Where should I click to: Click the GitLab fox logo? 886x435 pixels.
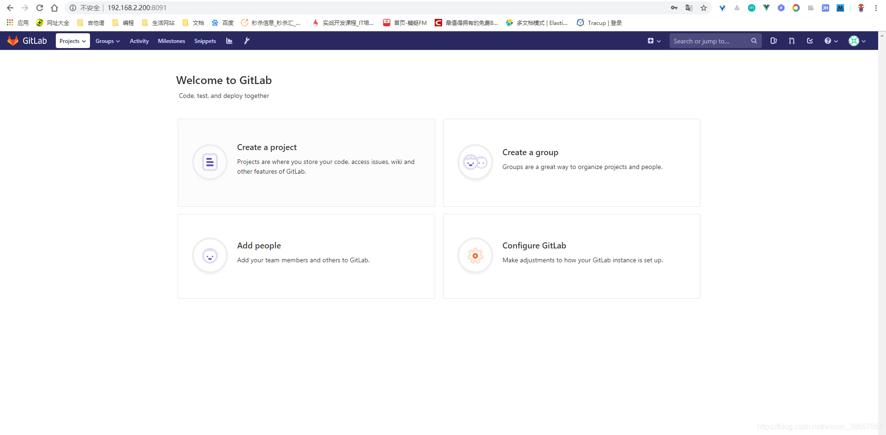[x=13, y=41]
